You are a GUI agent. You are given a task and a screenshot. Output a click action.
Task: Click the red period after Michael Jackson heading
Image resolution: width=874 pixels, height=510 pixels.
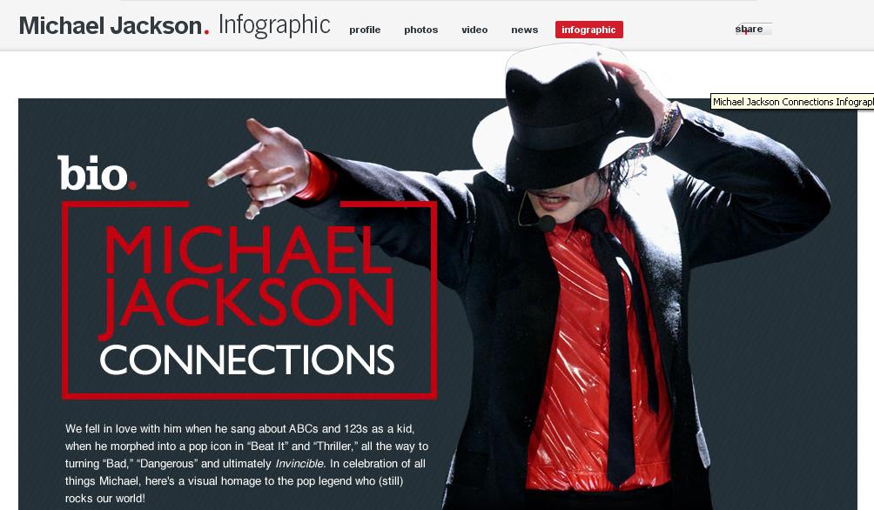coord(206,32)
